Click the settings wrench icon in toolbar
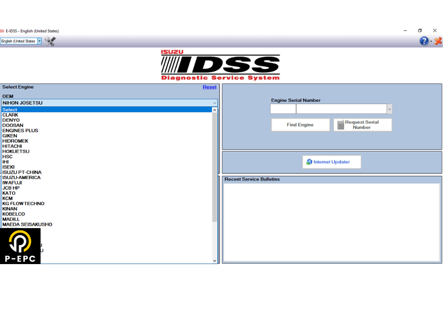 pos(50,41)
